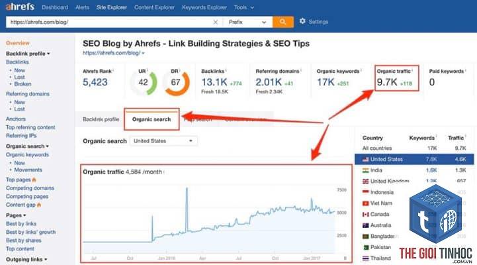477x265 pixels.
Task: Click the Viet Nam flag icon
Action: [365, 203]
